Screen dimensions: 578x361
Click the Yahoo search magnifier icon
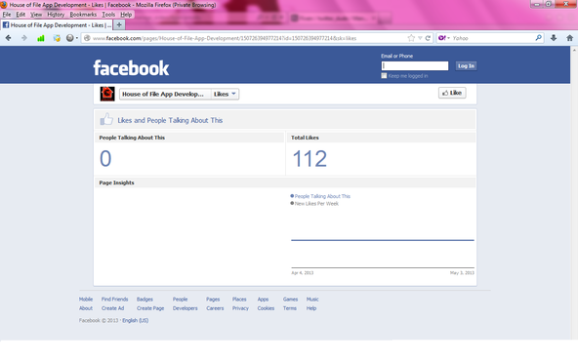click(538, 38)
